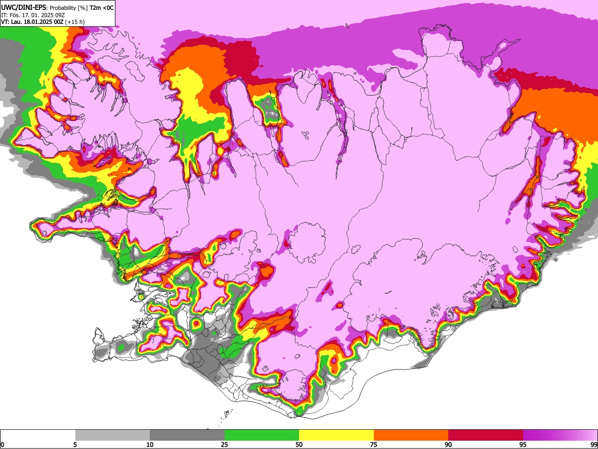Viewport: 598px width, 449px height.
Task: Click the orange 75–90% legend swatch
Action: coord(411,435)
